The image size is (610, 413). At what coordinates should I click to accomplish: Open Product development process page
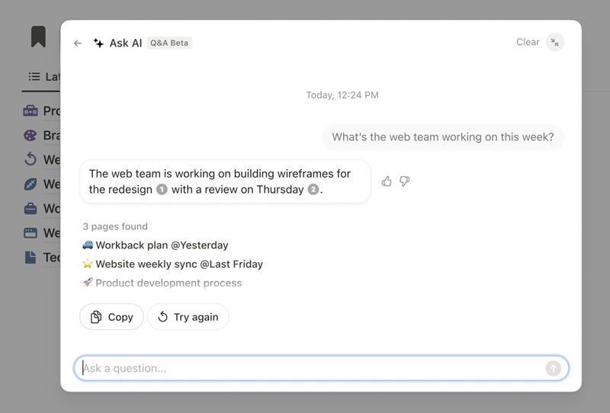[162, 283]
